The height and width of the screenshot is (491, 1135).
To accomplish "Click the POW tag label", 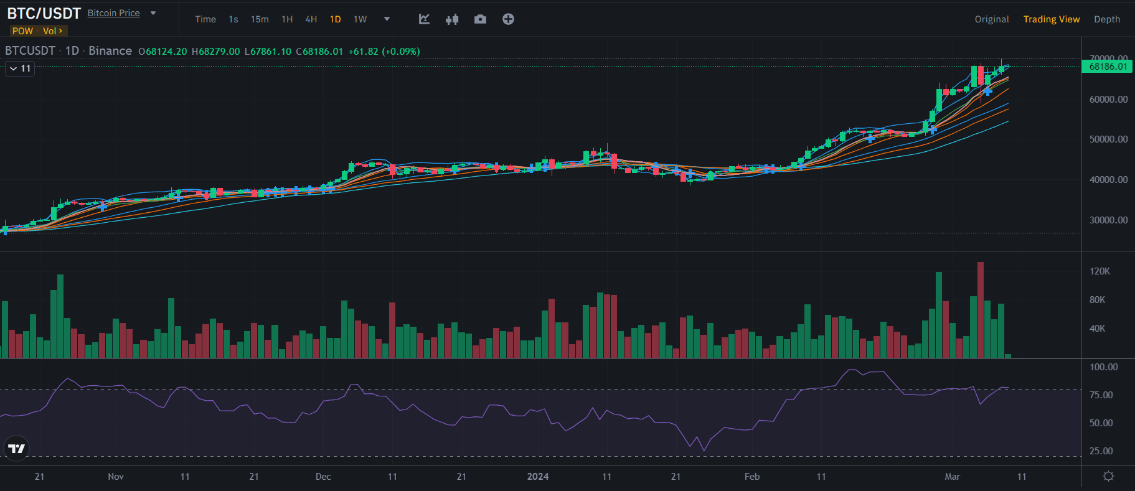I will 22,31.
